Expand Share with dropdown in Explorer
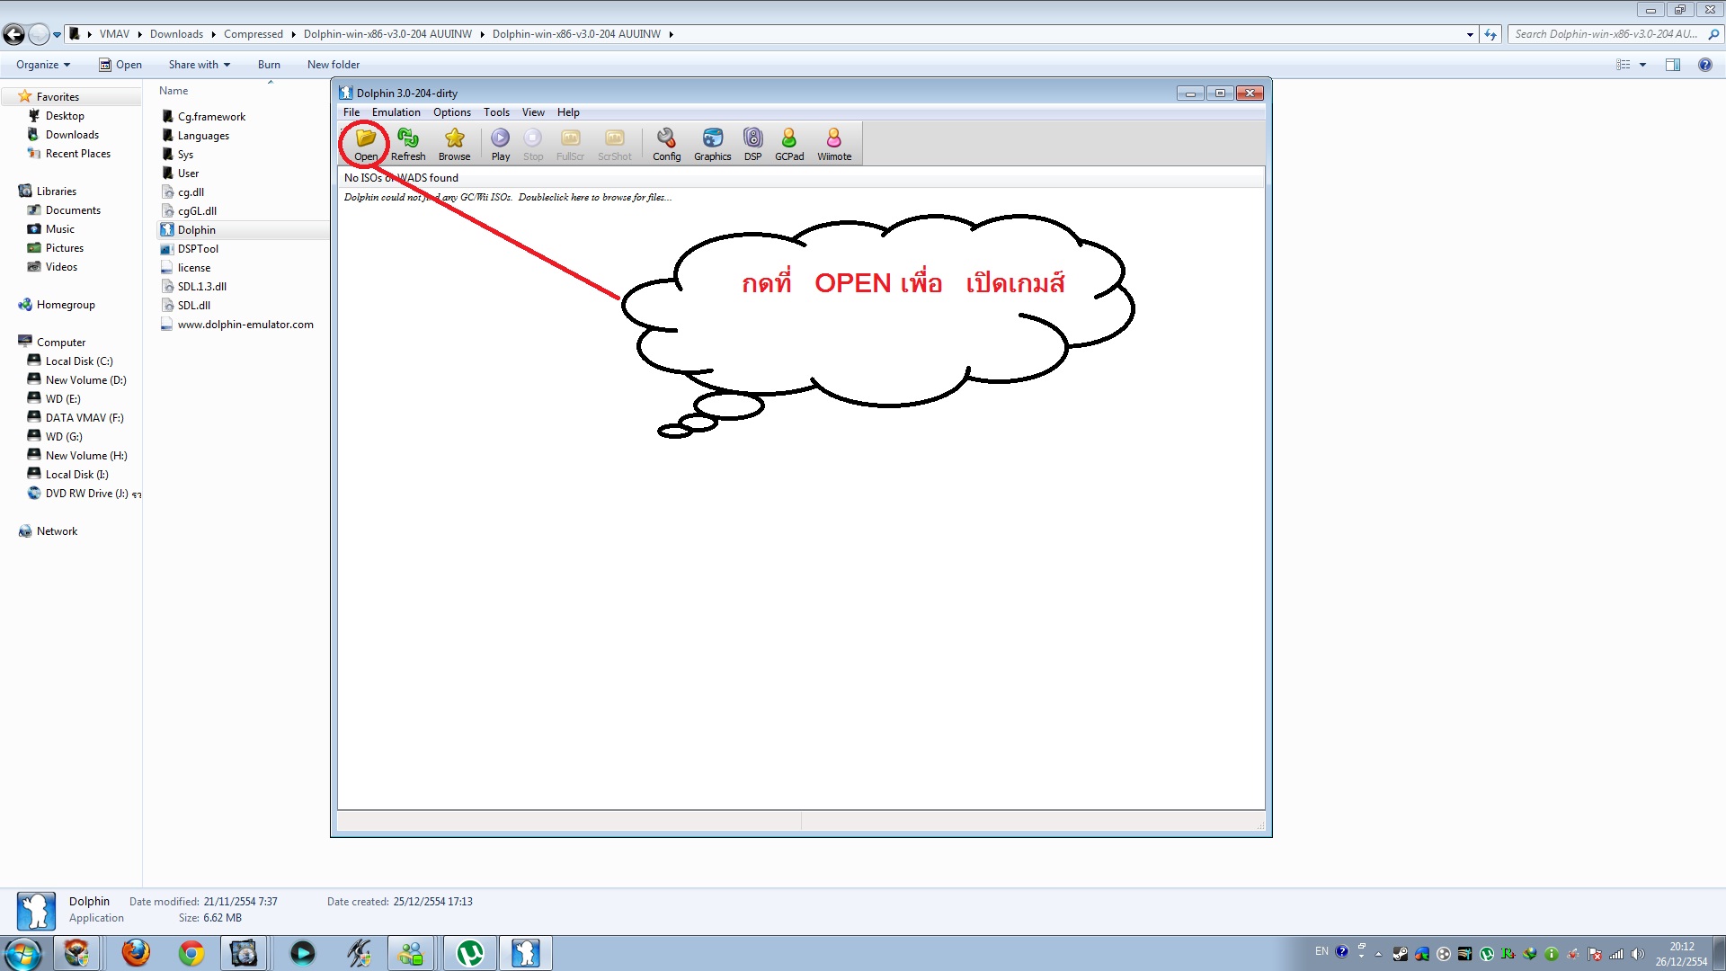This screenshot has width=1726, height=971. [x=200, y=65]
